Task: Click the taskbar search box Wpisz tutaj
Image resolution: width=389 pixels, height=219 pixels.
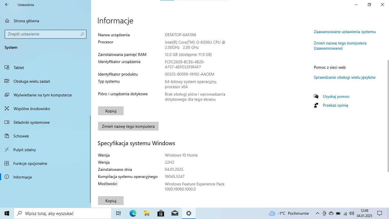Action: coord(63,213)
